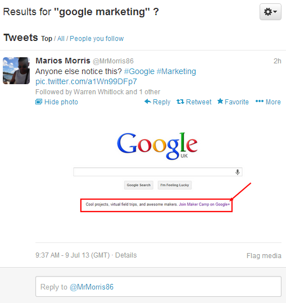Click the Reply arrow icon

click(x=148, y=102)
